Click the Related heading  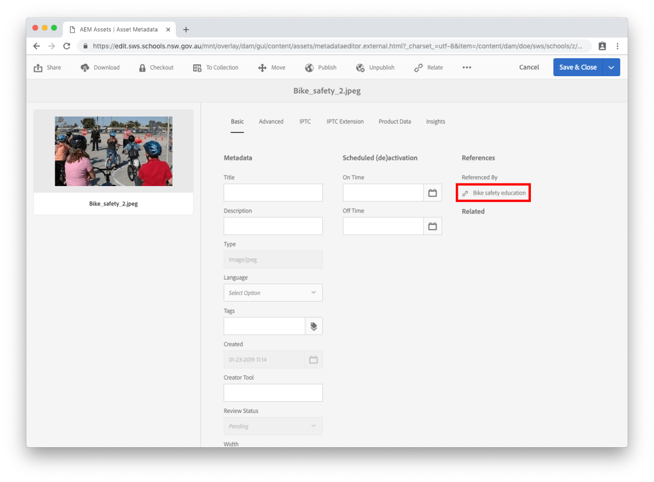tap(473, 211)
